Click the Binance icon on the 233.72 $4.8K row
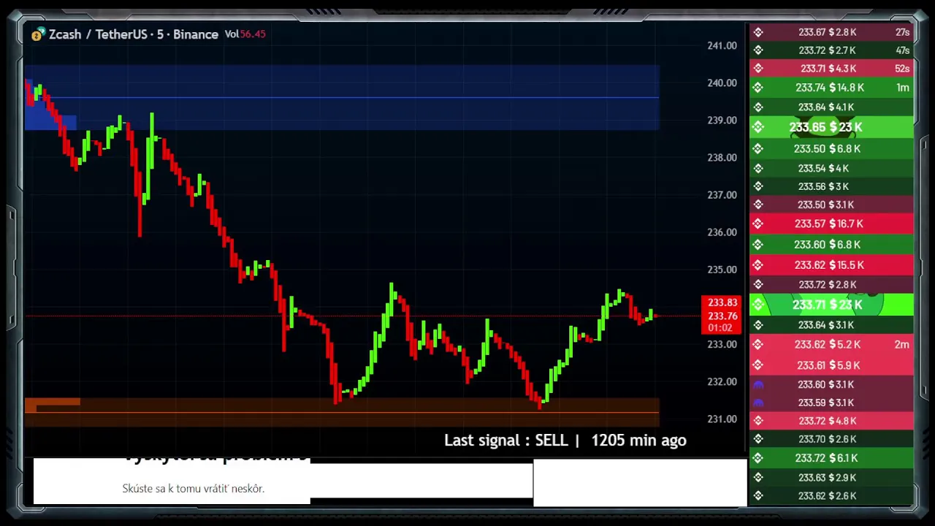935x526 pixels. coord(758,421)
